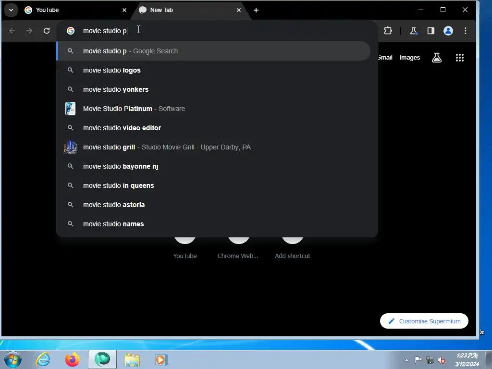Close the YouTube tab
Screen dimensions: 492x369
[124, 10]
